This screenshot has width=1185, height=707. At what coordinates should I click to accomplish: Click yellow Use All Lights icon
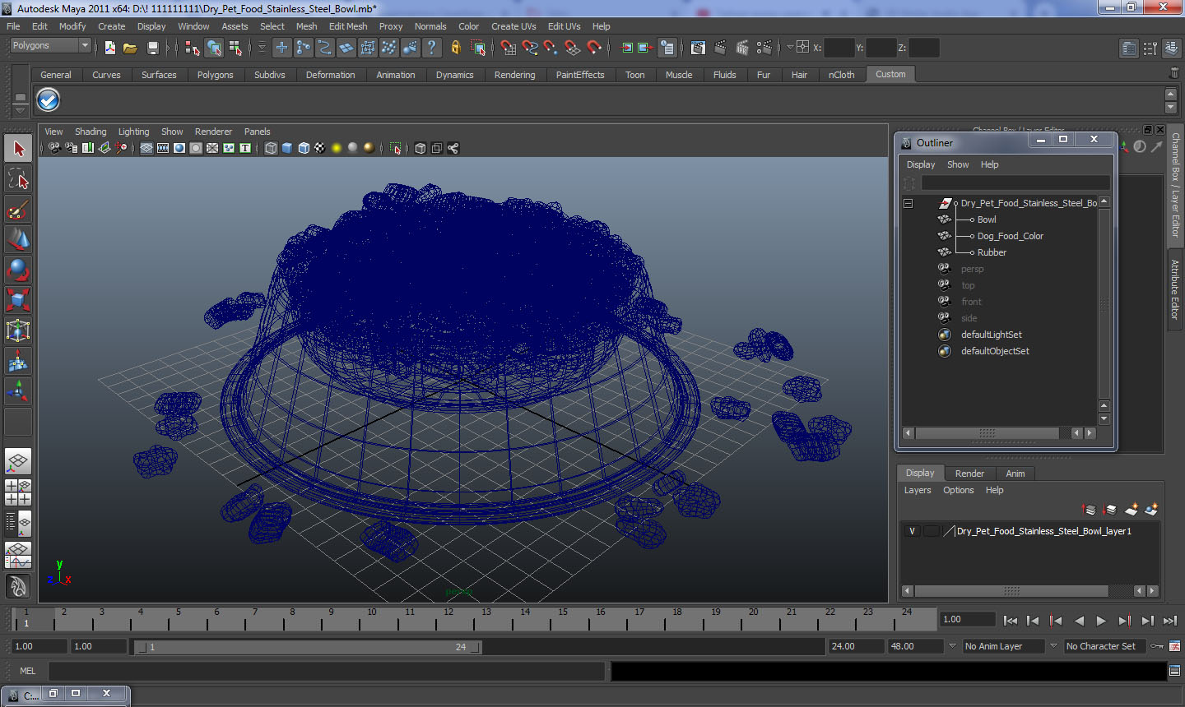(337, 148)
